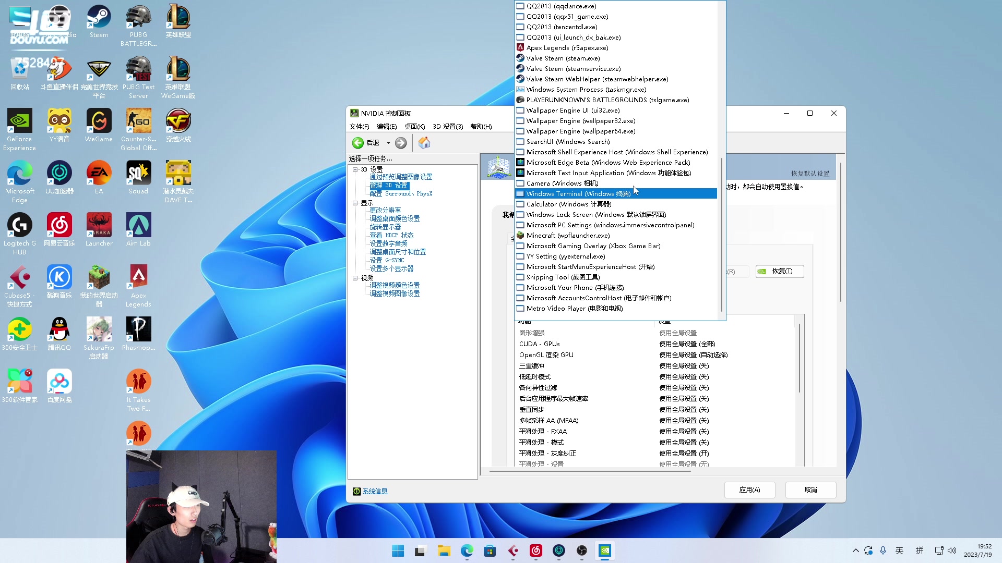The width and height of the screenshot is (1002, 563).
Task: Open Phasmophobia desktop shortcut
Action: (138, 335)
